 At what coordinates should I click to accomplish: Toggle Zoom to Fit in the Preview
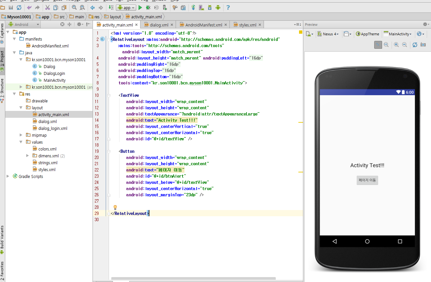(378, 45)
